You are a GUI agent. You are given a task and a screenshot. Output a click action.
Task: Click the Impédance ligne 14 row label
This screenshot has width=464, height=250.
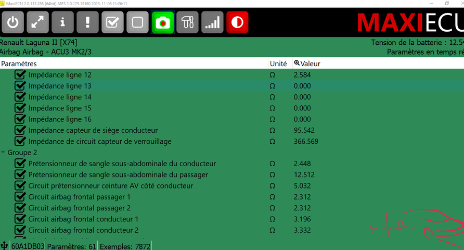coord(60,97)
